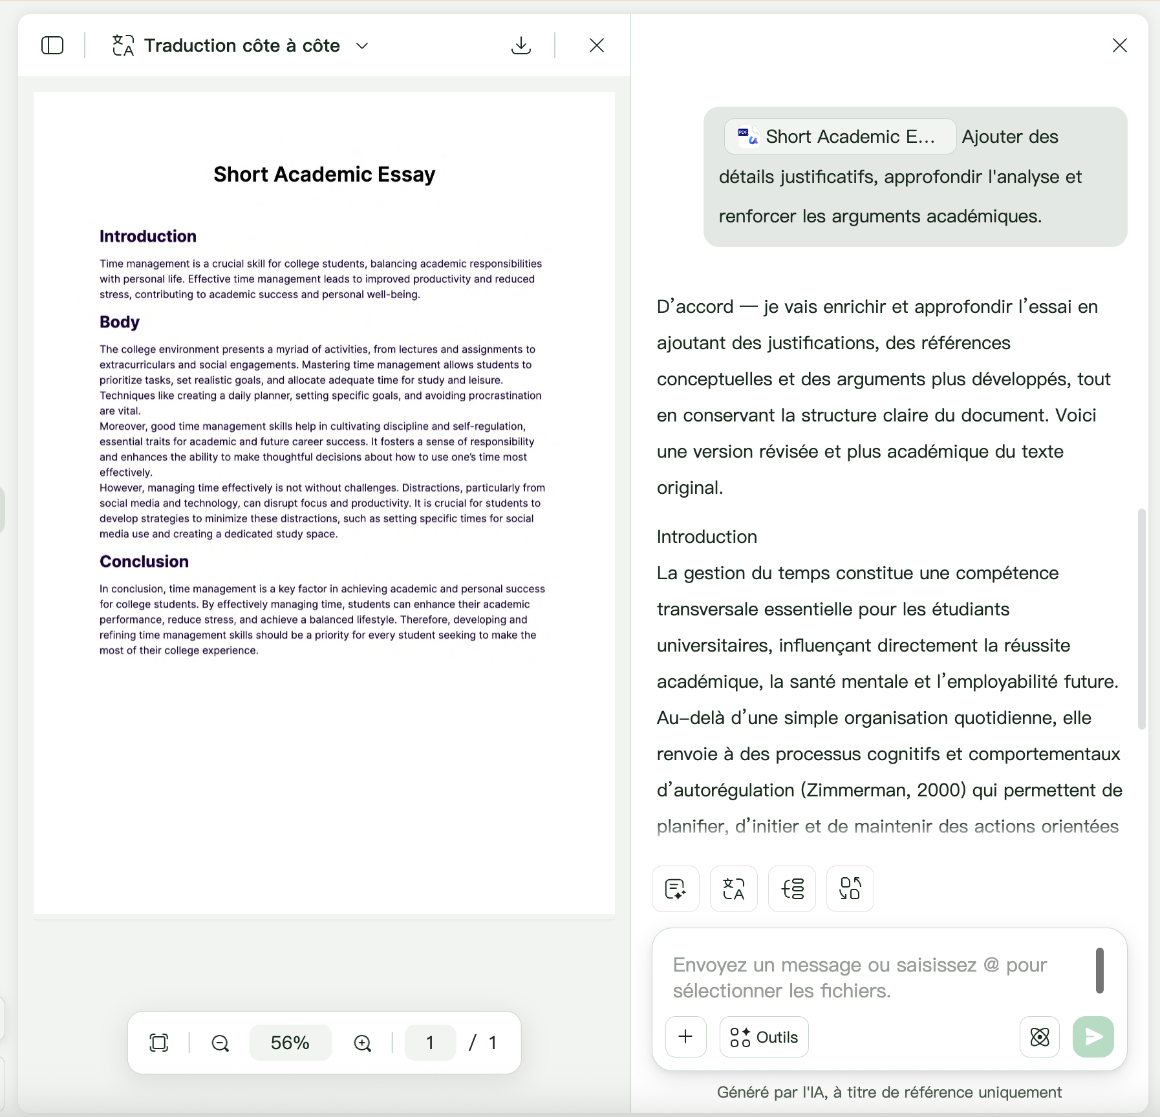Click the mind map outline icon
The image size is (1160, 1117).
point(792,889)
